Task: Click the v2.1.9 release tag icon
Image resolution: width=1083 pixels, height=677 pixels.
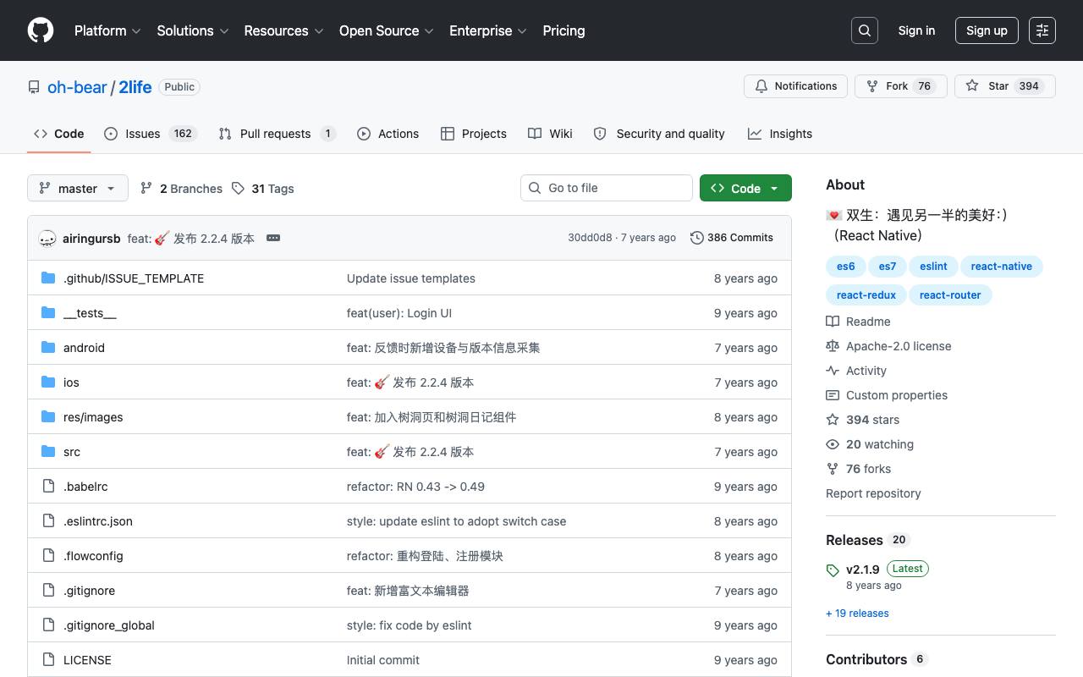Action: [833, 570]
